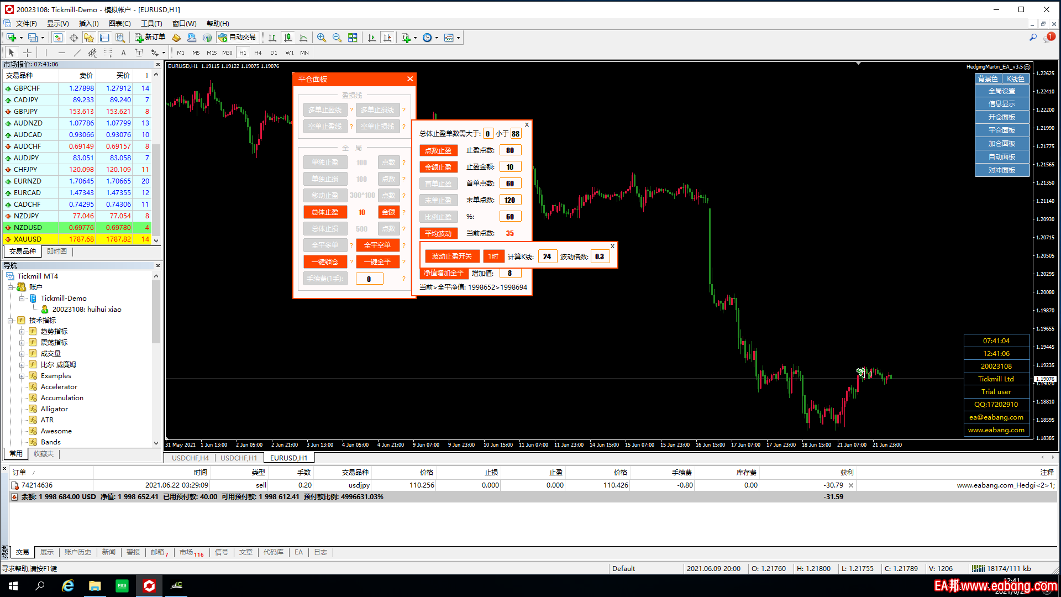The height and width of the screenshot is (597, 1061).
Task: Click the New Order (新订单) button
Action: 150,38
